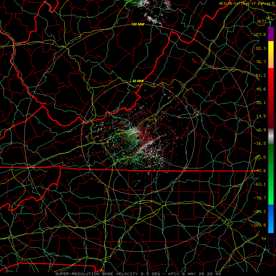Click the 107.8 velocity scale value
This screenshot has height=276, width=276.
260,34
